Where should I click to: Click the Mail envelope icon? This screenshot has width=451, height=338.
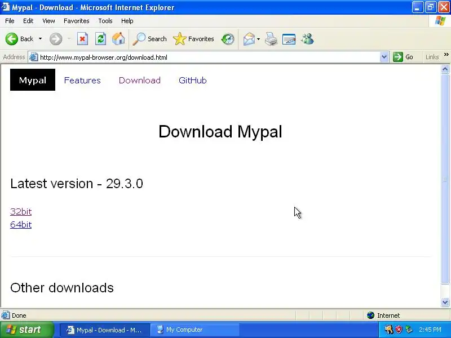249,39
